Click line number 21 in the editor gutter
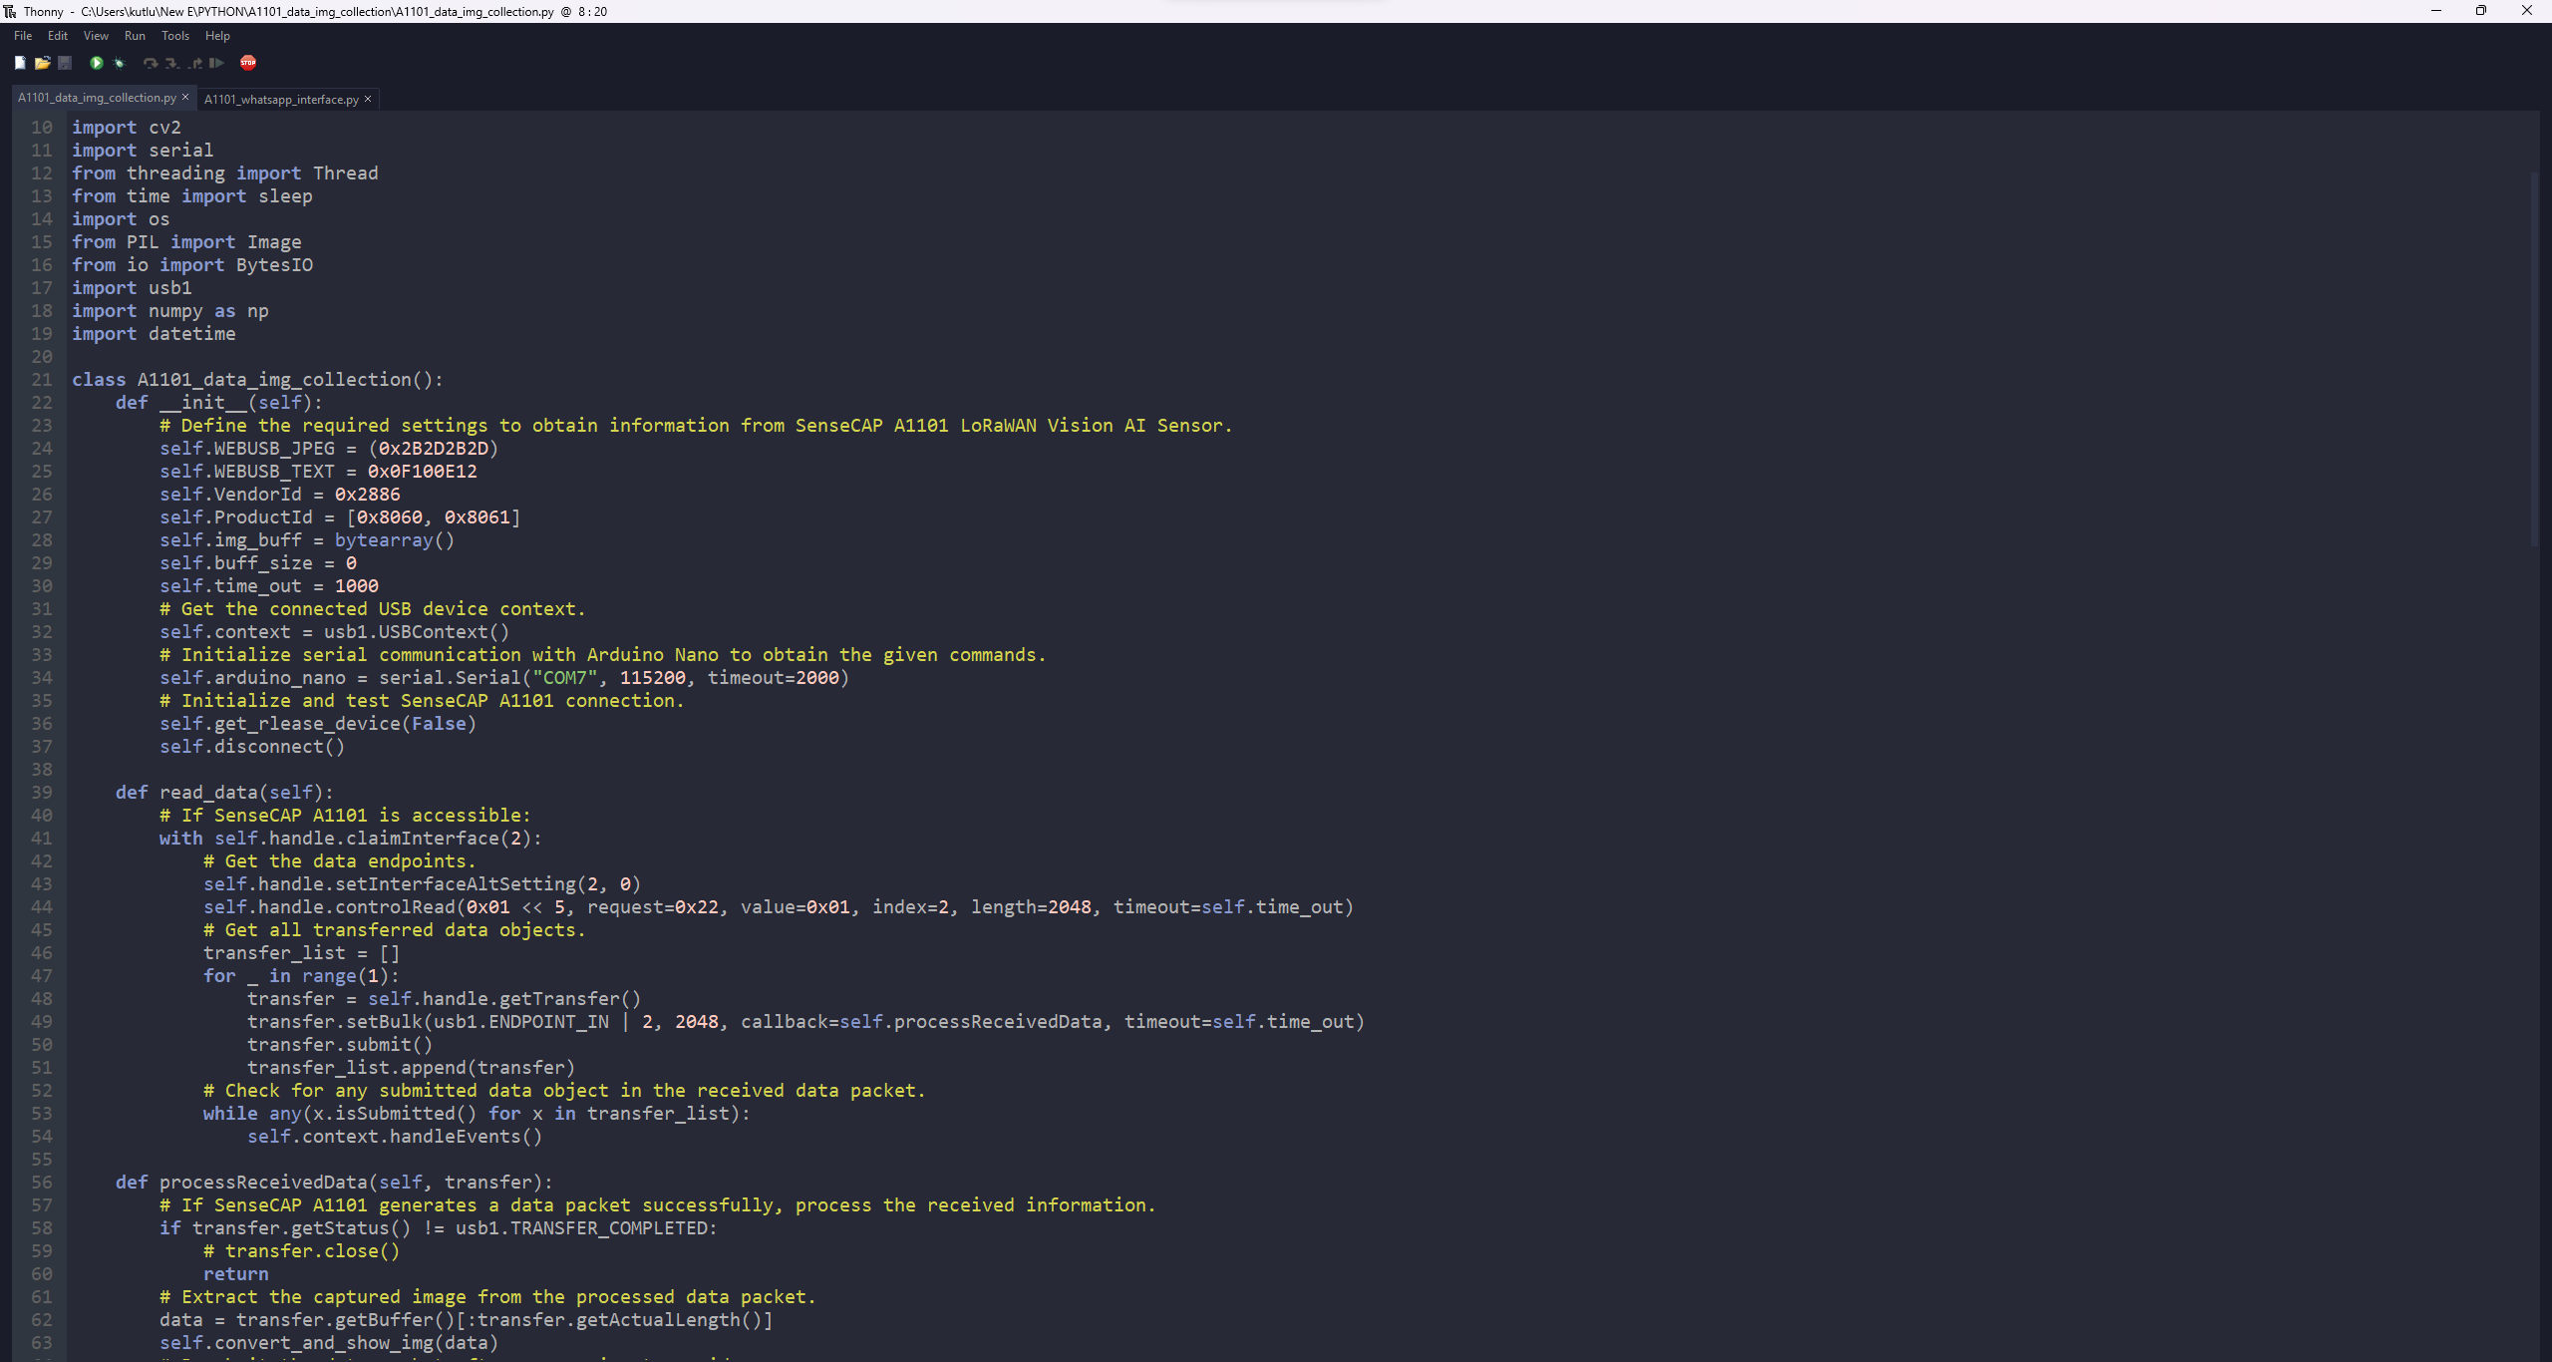The height and width of the screenshot is (1362, 2552). 42,379
